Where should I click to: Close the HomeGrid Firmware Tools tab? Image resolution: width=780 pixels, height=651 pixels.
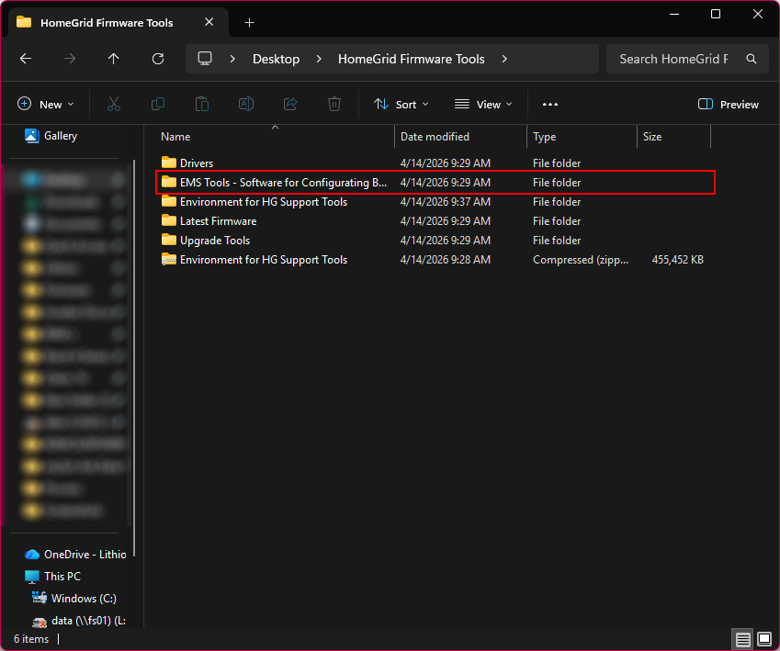pyautogui.click(x=209, y=22)
